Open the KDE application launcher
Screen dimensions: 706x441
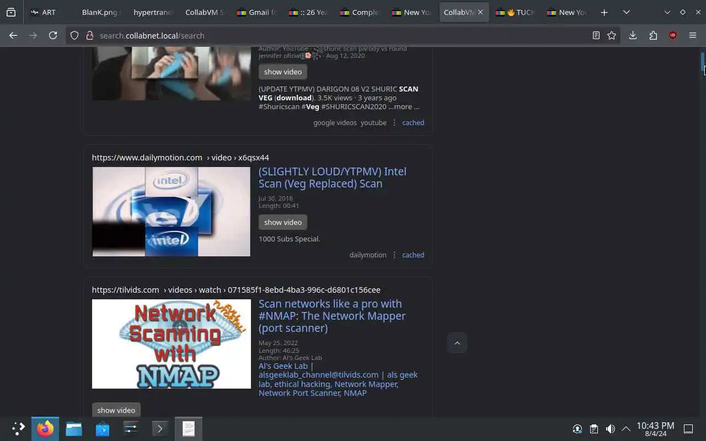(18, 429)
